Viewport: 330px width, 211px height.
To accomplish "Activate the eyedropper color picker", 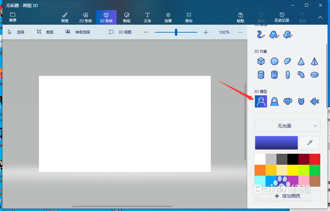I will click(x=309, y=143).
